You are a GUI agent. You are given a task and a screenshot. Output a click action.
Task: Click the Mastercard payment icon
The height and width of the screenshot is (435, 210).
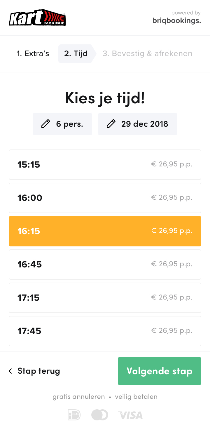point(99,415)
